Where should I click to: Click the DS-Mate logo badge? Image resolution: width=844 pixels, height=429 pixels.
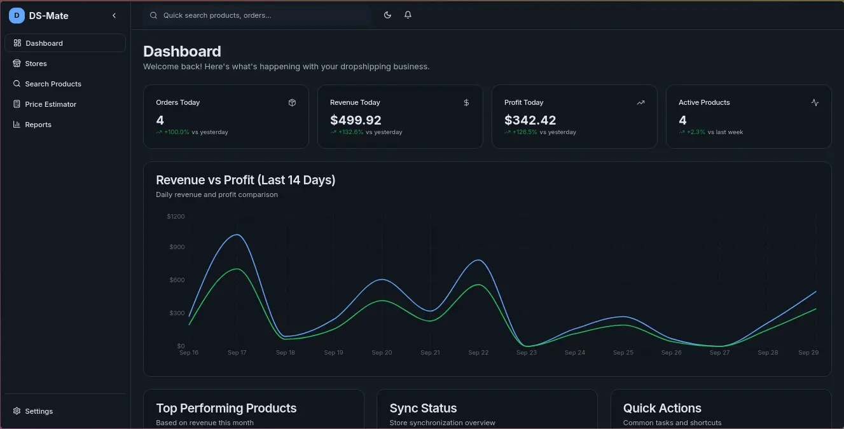[17, 15]
